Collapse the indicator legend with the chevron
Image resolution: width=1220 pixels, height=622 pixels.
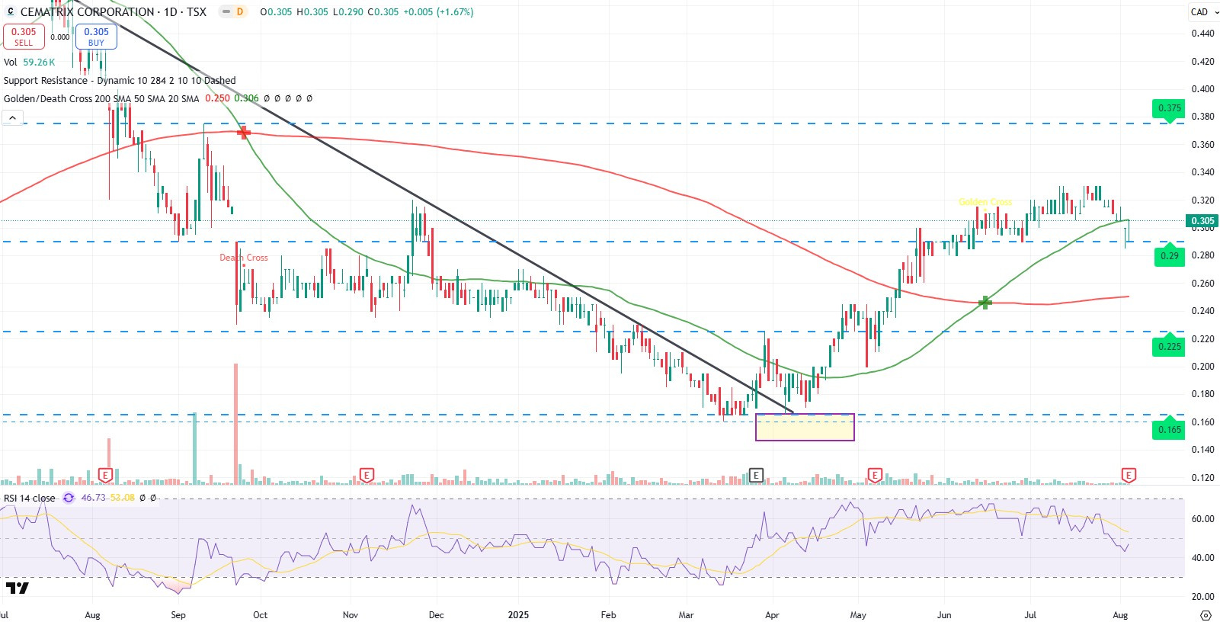(x=13, y=117)
